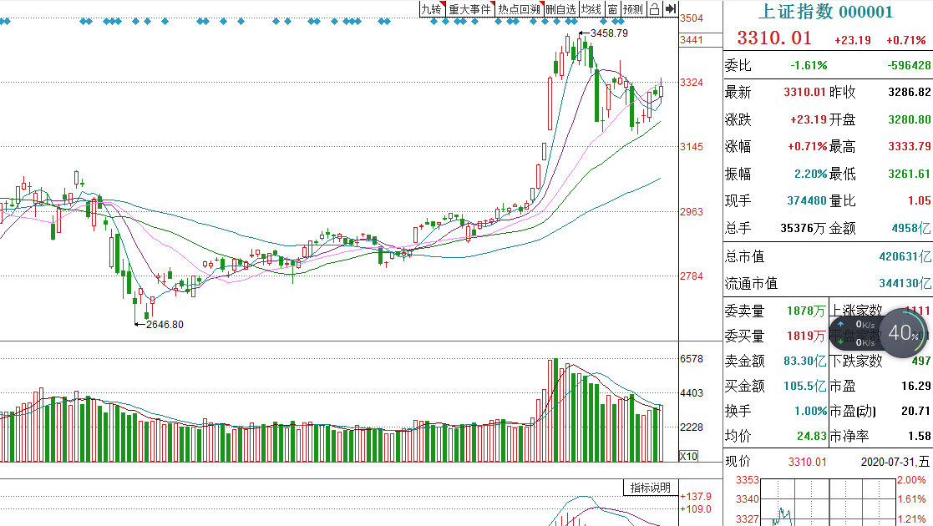Click the 上证指数 000001 title
The height and width of the screenshot is (526, 933).
(826, 12)
